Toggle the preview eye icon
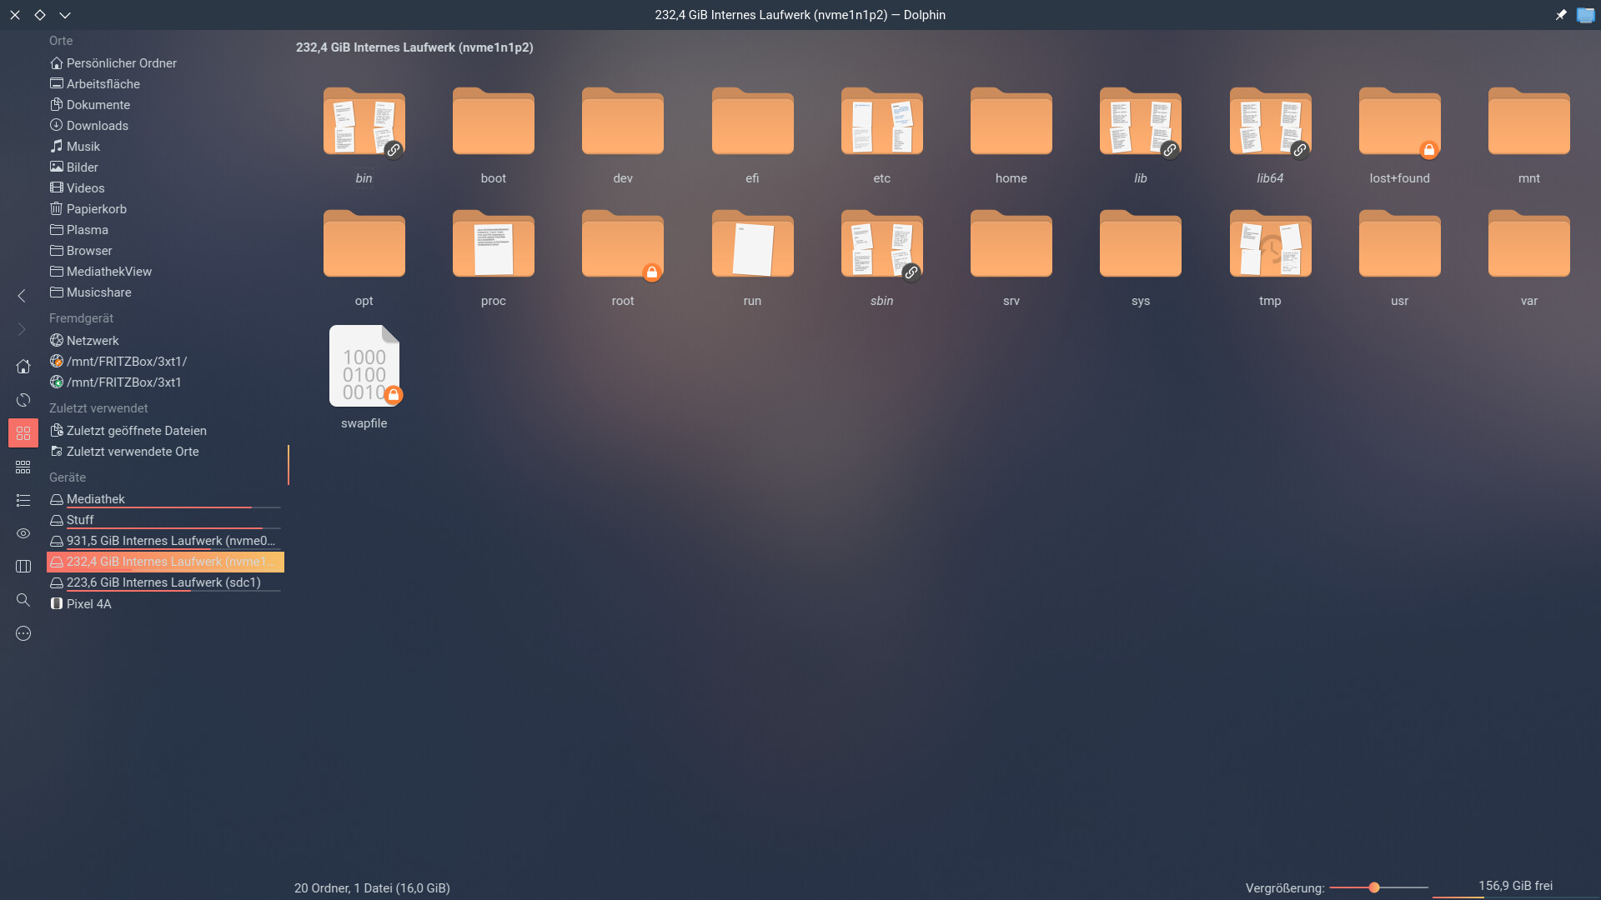The image size is (1601, 900). coord(23,533)
